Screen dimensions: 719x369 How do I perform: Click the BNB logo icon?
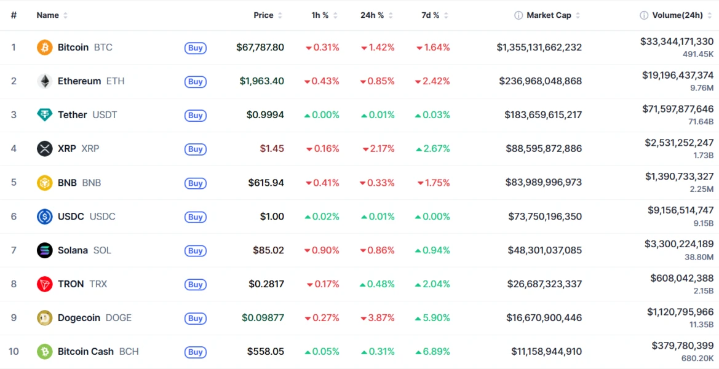pos(45,183)
